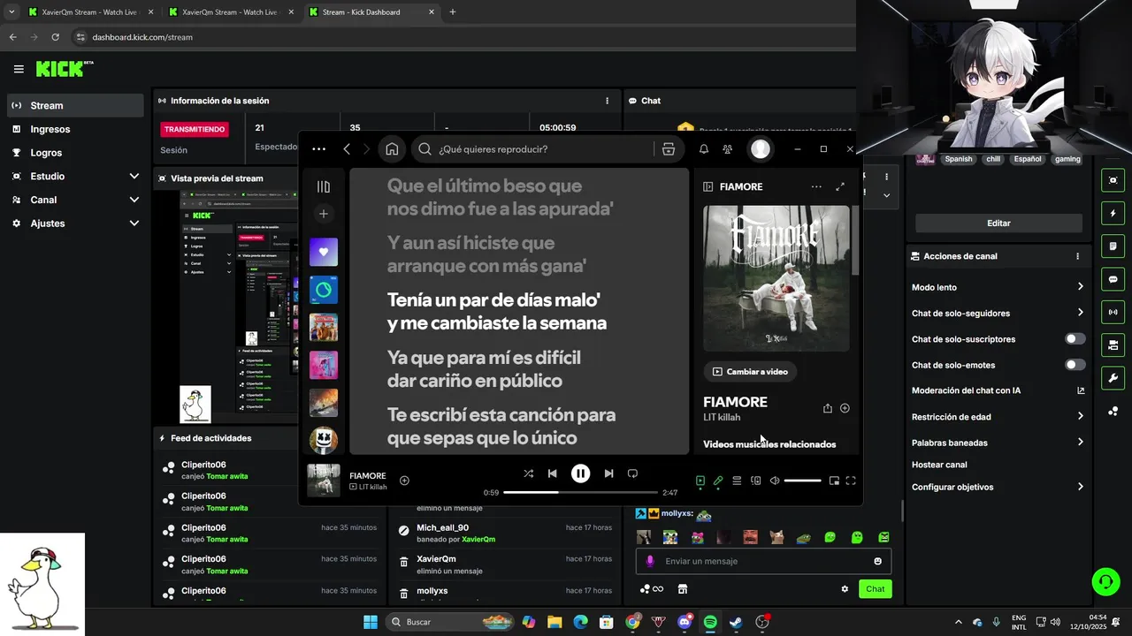Go back in Spotify navigation

click(x=347, y=149)
